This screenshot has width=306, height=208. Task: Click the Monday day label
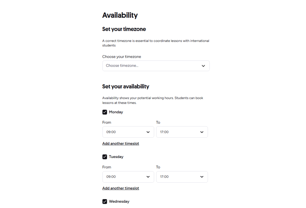coord(116,112)
